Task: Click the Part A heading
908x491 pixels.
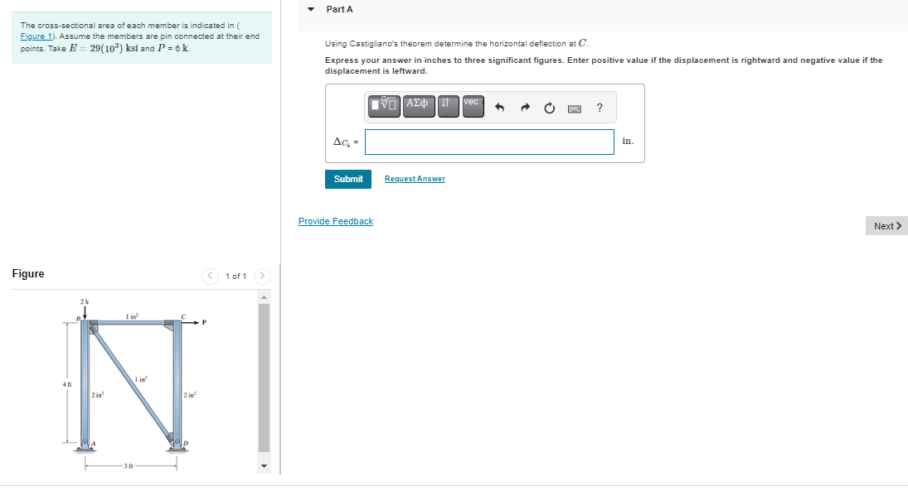Action: point(339,9)
